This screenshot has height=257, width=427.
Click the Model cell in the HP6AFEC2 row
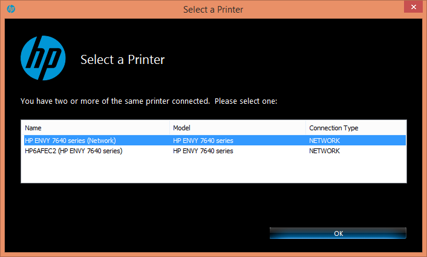203,151
